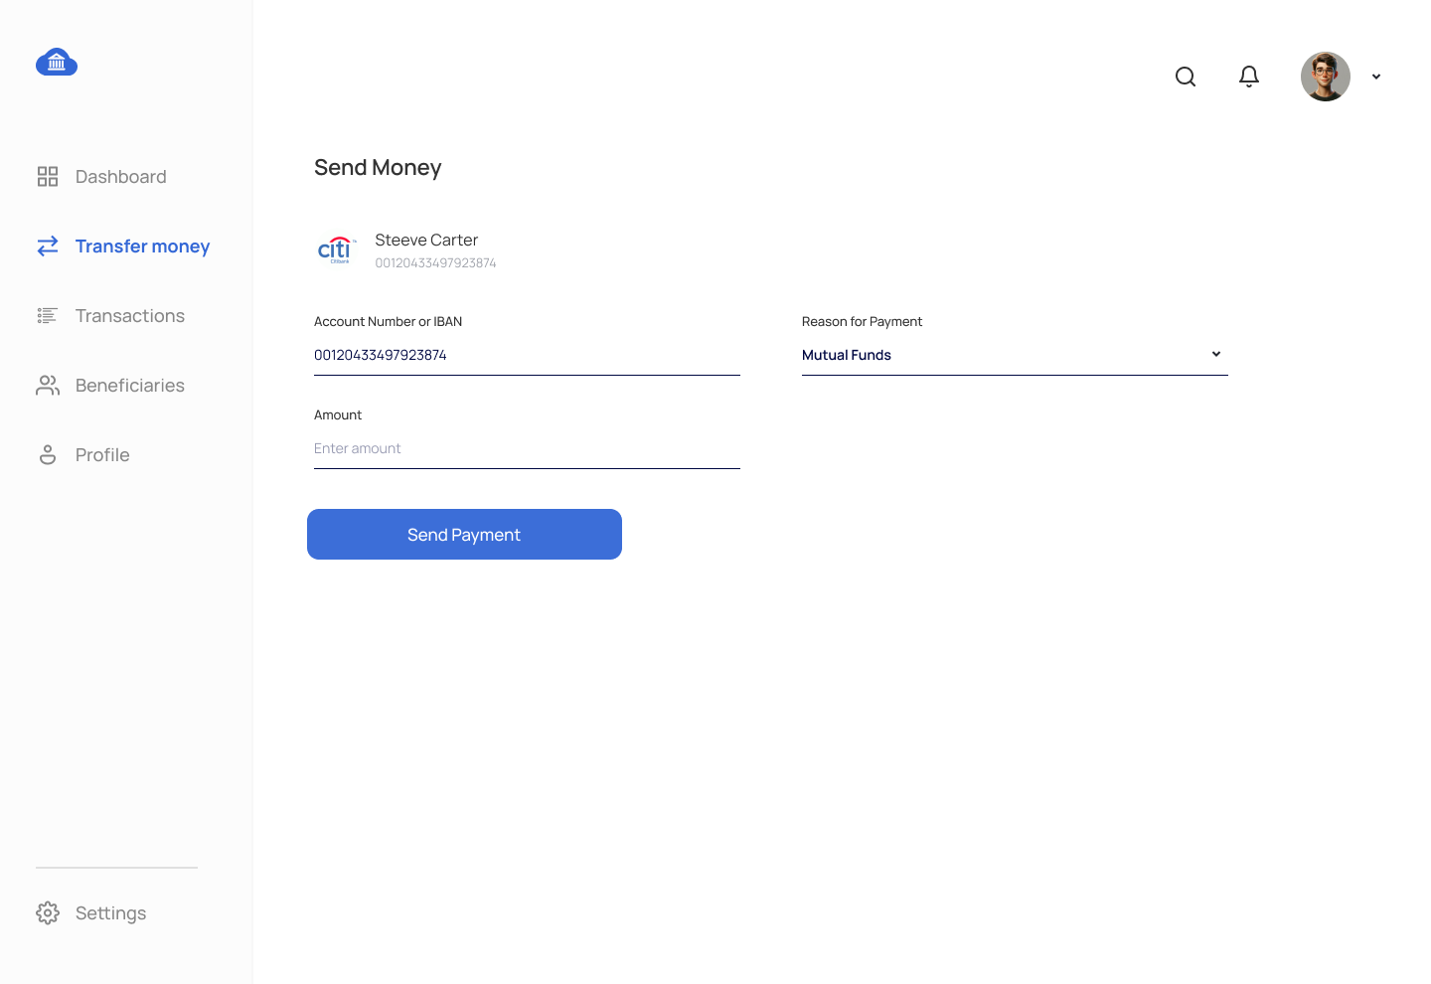Click the Mutual Funds dropdown arrow
Screen dimensions: 1431x984
click(1216, 354)
